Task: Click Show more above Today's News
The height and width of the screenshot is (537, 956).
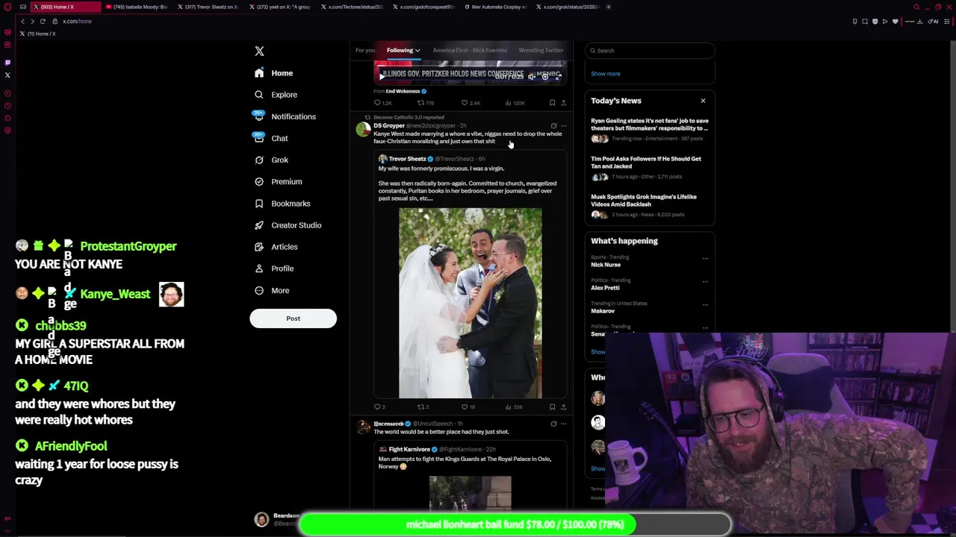Action: pyautogui.click(x=606, y=74)
